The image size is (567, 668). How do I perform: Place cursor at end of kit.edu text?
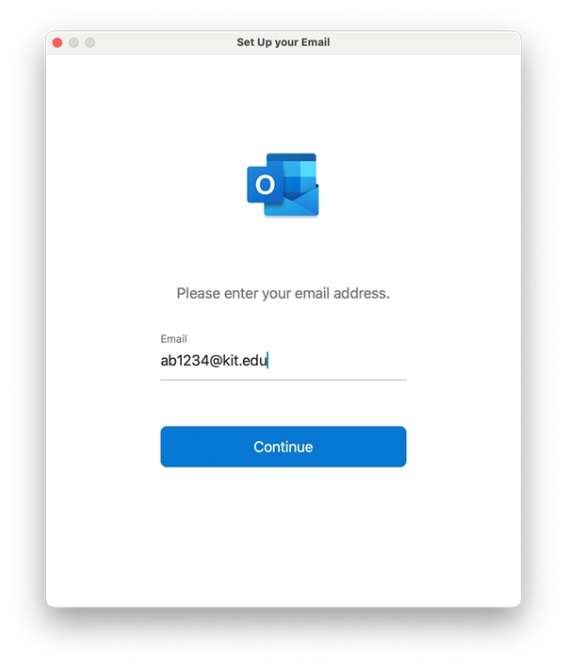pyautogui.click(x=268, y=360)
